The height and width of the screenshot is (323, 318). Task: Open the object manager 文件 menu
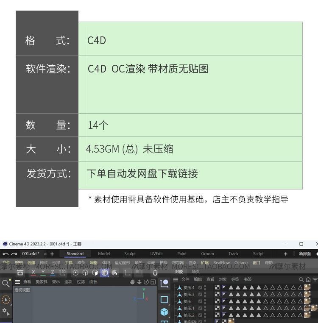185,279
